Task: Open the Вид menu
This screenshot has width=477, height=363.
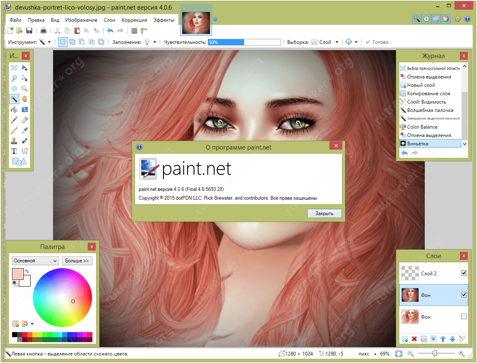Action: point(55,20)
